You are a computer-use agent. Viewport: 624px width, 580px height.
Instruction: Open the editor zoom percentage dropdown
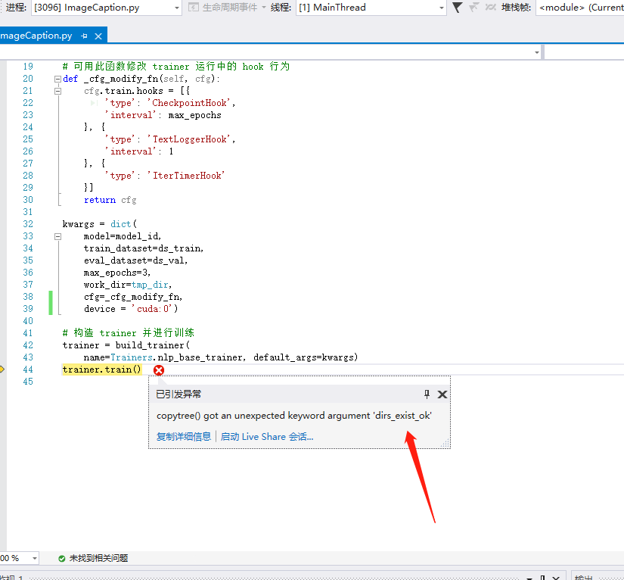click(35, 558)
